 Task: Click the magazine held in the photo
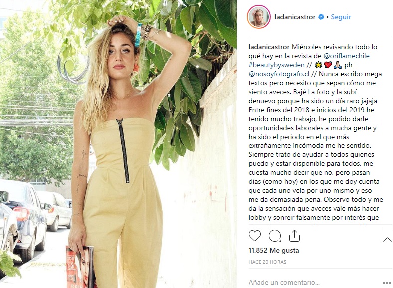(81, 267)
